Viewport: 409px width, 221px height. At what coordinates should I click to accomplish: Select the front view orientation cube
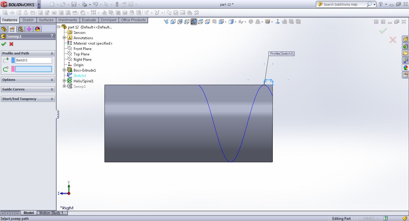coord(173,22)
